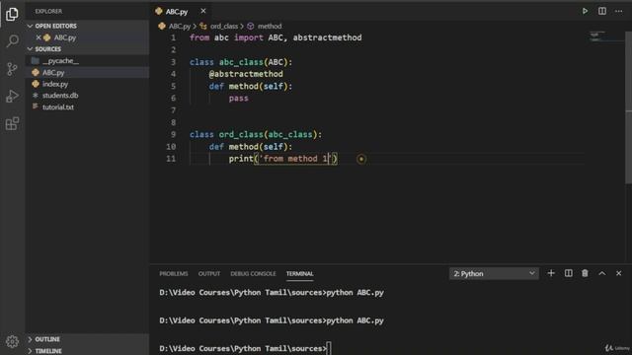This screenshot has height=355, width=632.
Task: Run Python file with play button
Action: pos(585,11)
